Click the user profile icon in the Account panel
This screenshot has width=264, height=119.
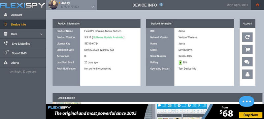[x=247, y=74]
